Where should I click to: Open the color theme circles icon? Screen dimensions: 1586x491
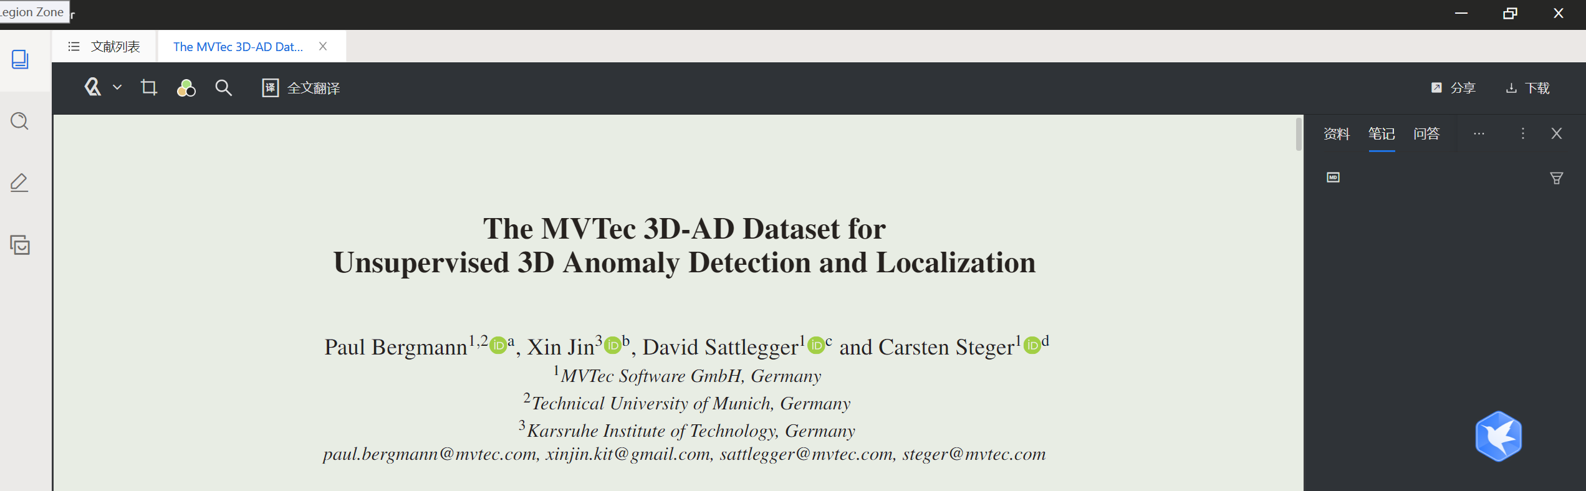pyautogui.click(x=186, y=88)
